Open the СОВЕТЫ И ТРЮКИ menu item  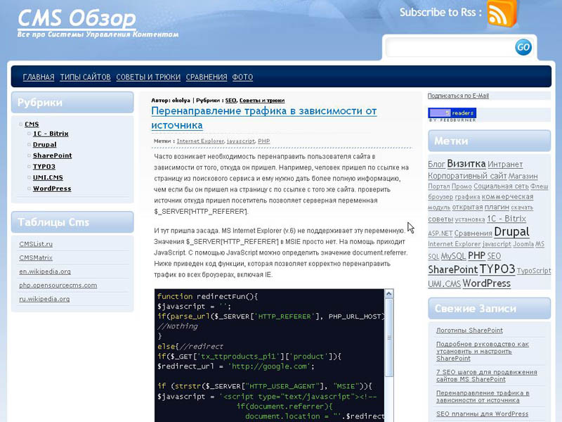pyautogui.click(x=148, y=77)
